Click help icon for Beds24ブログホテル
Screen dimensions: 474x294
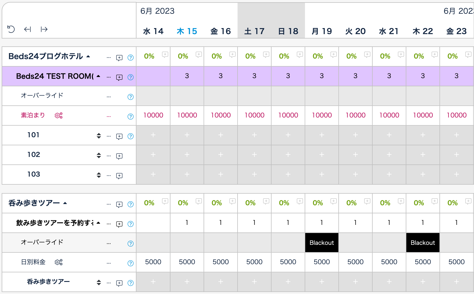click(130, 58)
